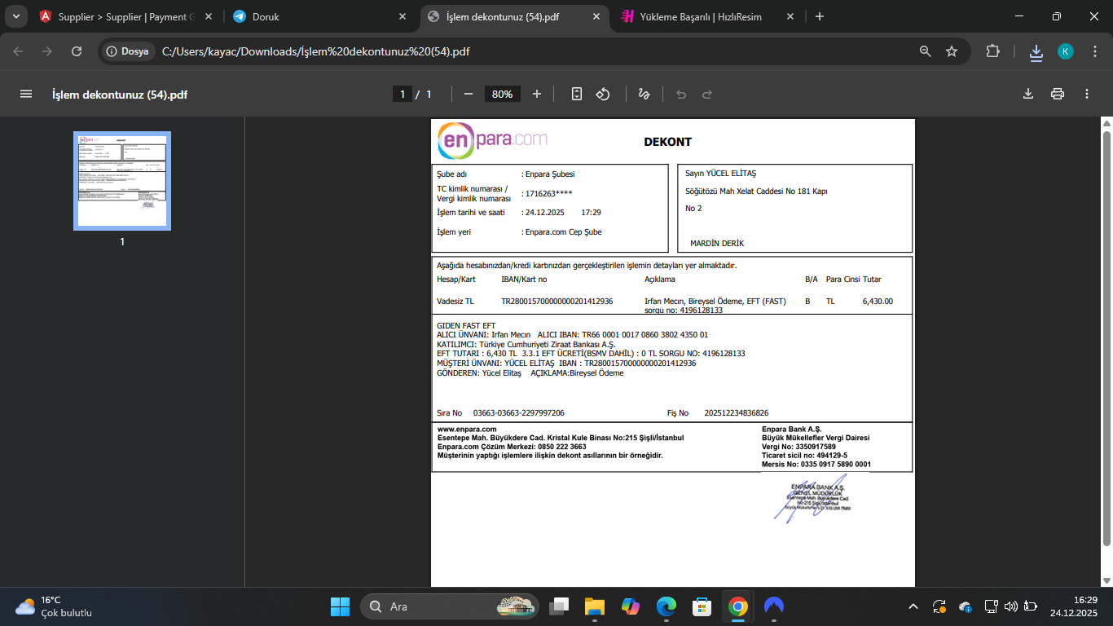Image resolution: width=1113 pixels, height=626 pixels.
Task: Click the 80% zoom level field
Action: [x=503, y=94]
